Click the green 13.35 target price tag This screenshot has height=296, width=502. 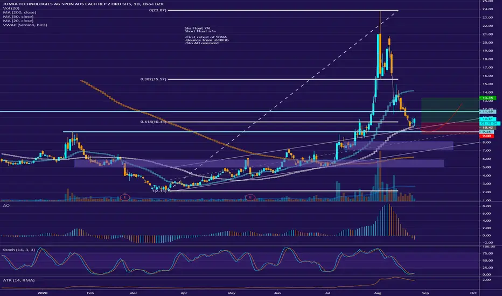(x=487, y=98)
